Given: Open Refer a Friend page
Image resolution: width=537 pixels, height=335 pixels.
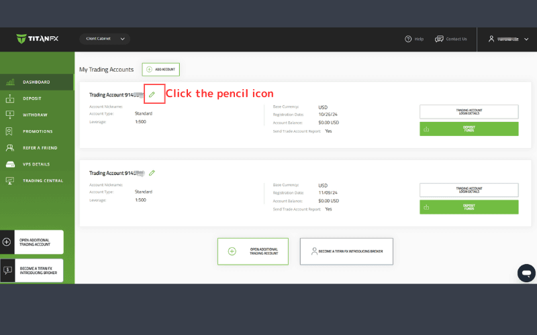Looking at the screenshot, I should (40, 147).
